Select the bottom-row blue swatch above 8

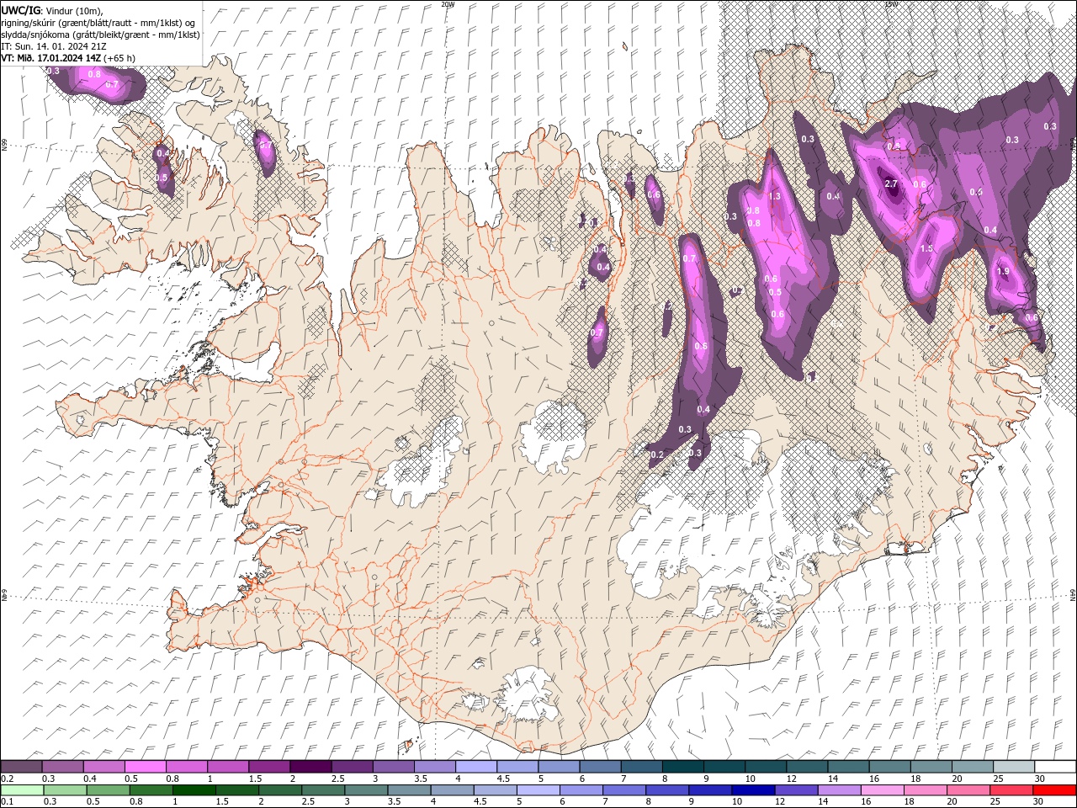pyautogui.click(x=667, y=790)
